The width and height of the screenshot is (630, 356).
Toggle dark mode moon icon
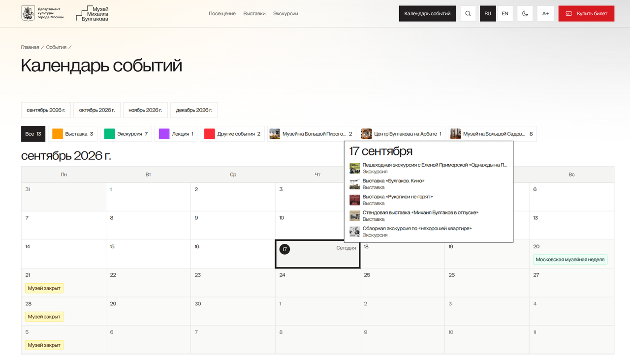coord(525,14)
